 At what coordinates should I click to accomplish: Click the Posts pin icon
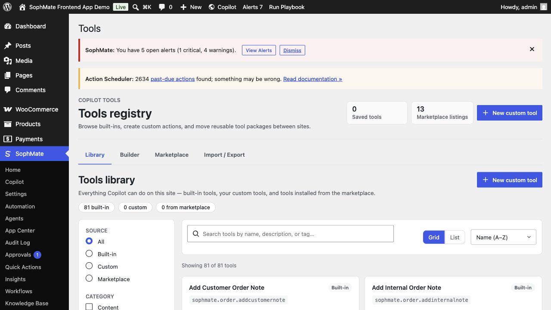click(x=8, y=46)
